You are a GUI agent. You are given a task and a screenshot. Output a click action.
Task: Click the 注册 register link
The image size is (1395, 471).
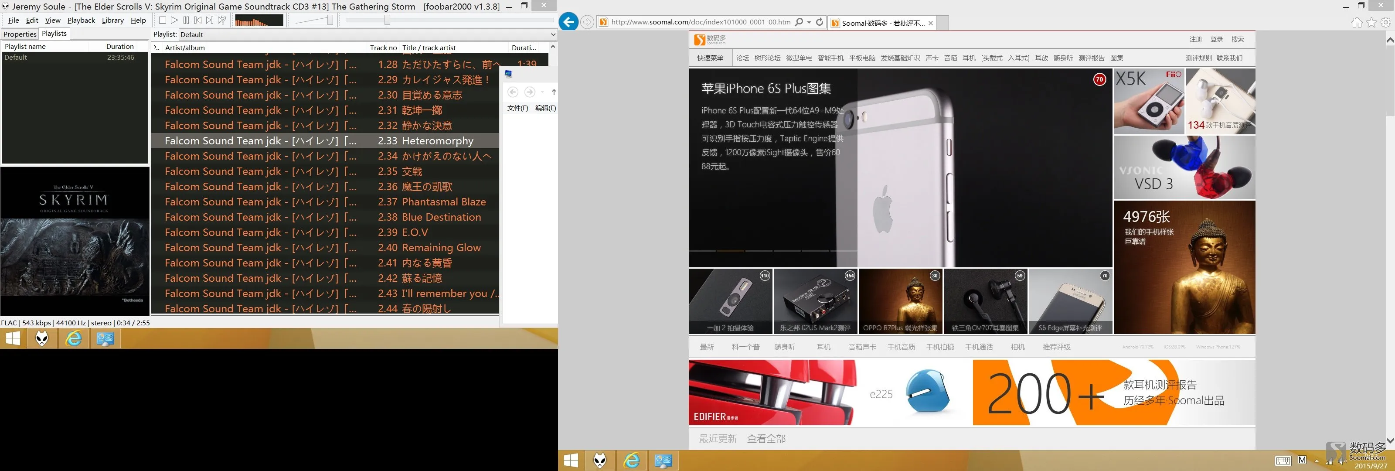click(1195, 40)
